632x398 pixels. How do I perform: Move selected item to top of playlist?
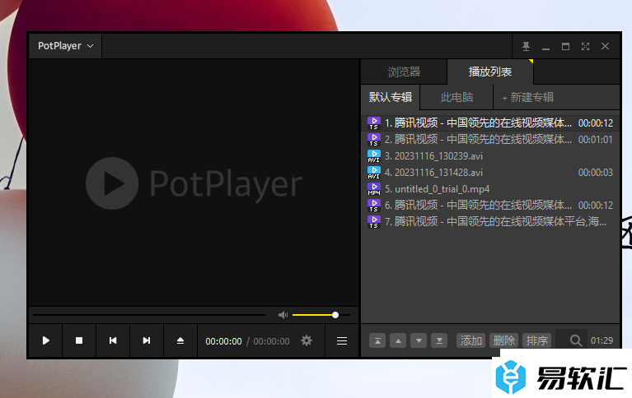point(377,341)
